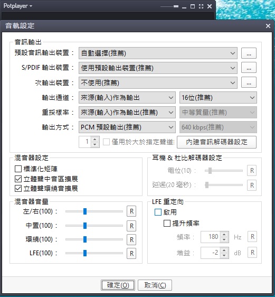This screenshot has height=297, width=275.
Task: Click ellipsis button beside 次輸出裝置
Action: click(249, 82)
